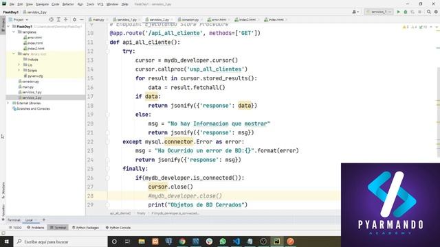Image resolution: width=440 pixels, height=247 pixels.
Task: Open the Refactor menu
Action: click(x=68, y=4)
